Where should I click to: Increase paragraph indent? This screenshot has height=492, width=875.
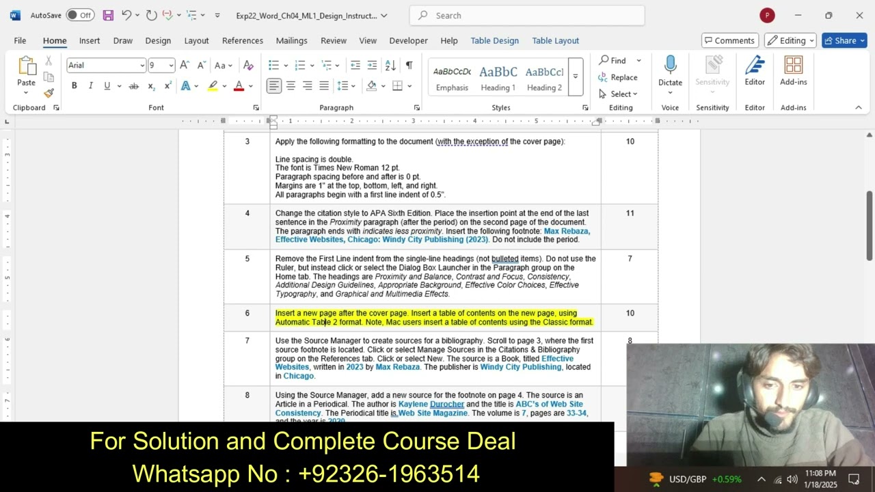click(x=372, y=66)
